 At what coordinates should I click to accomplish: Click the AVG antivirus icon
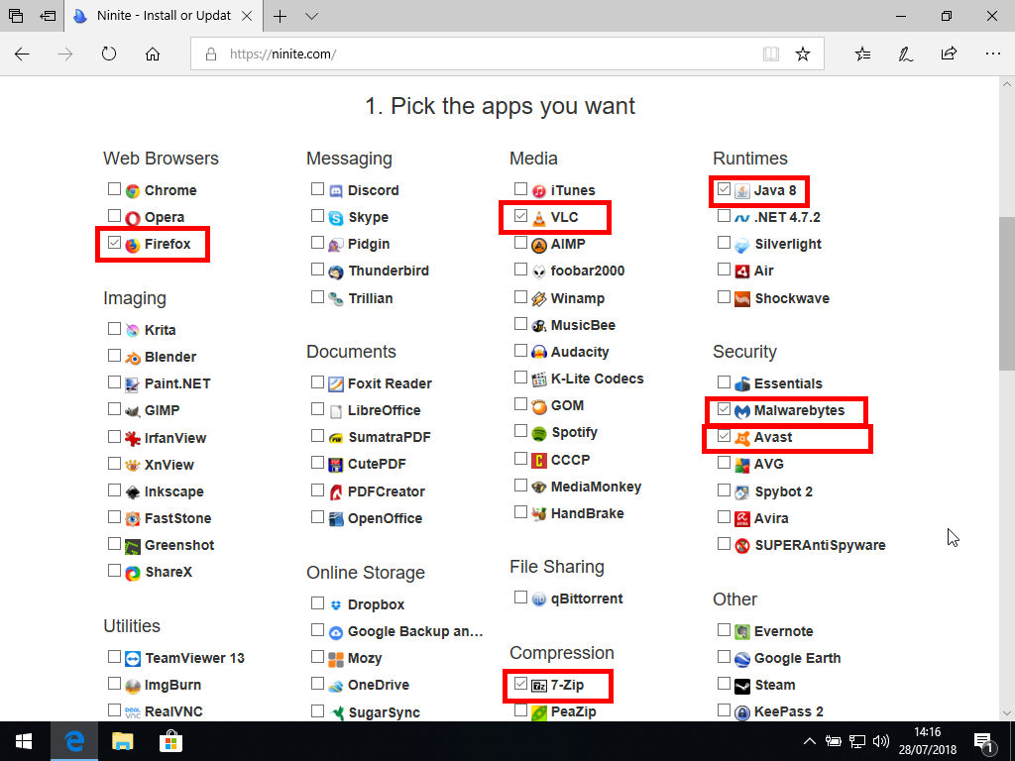point(742,465)
